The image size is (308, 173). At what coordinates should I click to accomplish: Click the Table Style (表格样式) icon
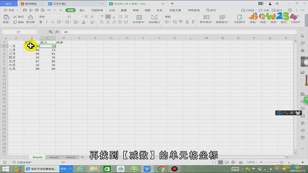(222, 17)
